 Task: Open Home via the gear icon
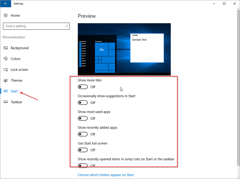tap(6, 15)
